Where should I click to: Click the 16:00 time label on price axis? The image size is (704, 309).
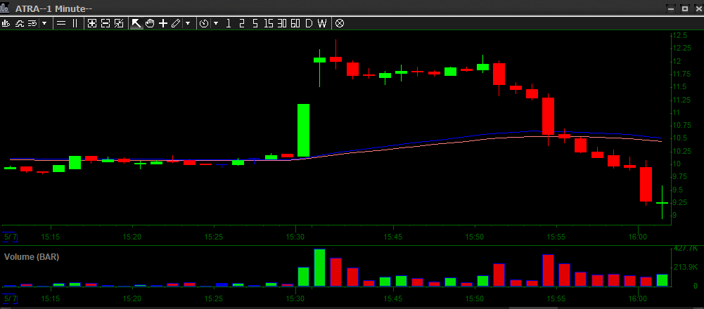point(639,237)
